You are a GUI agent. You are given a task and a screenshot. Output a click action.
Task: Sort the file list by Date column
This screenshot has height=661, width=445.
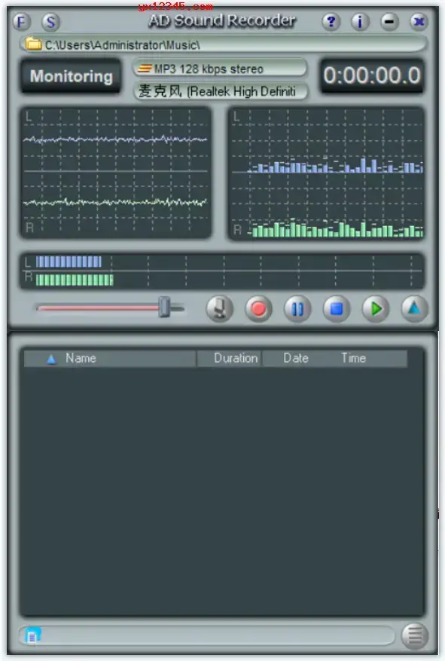pos(296,358)
